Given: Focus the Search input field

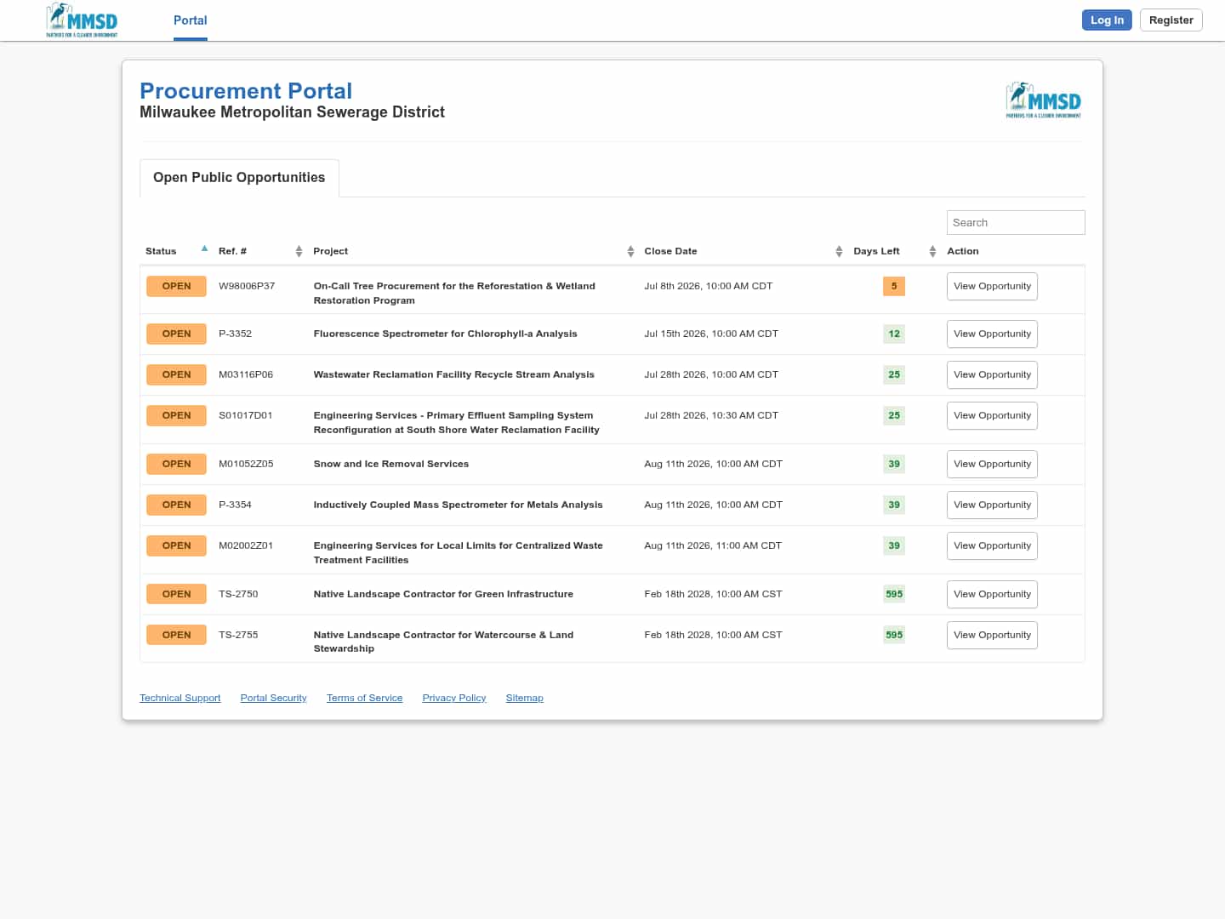Looking at the screenshot, I should pos(1016,222).
